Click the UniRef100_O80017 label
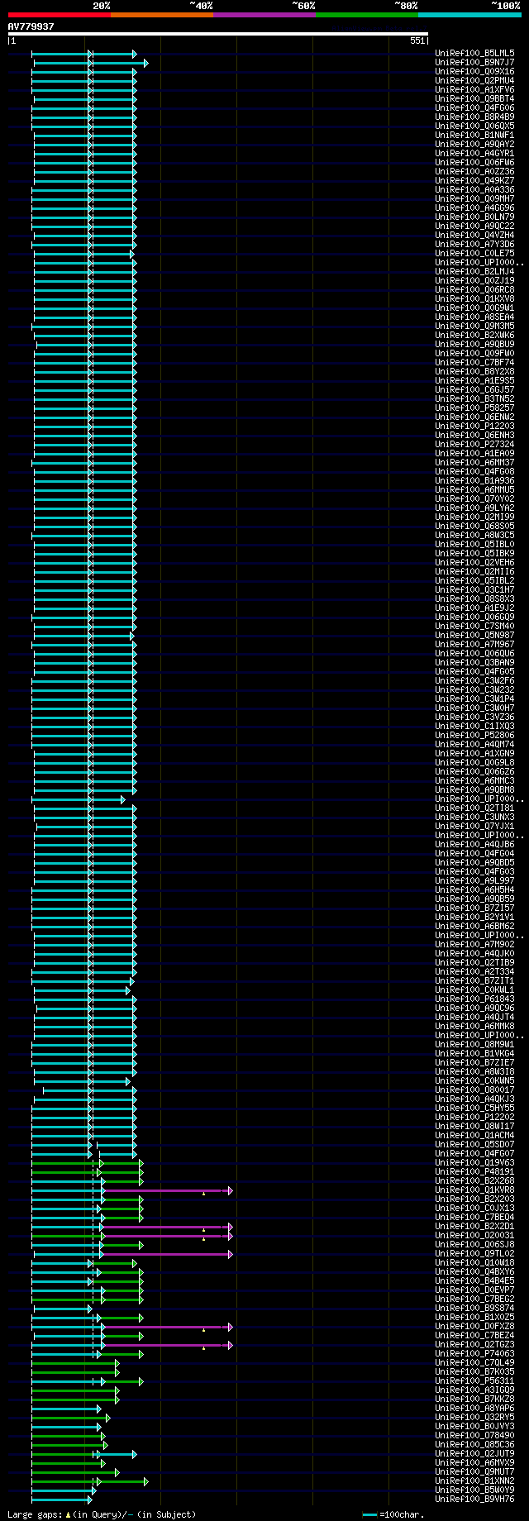Viewport: 529px width, 1521px height. coord(474,1089)
